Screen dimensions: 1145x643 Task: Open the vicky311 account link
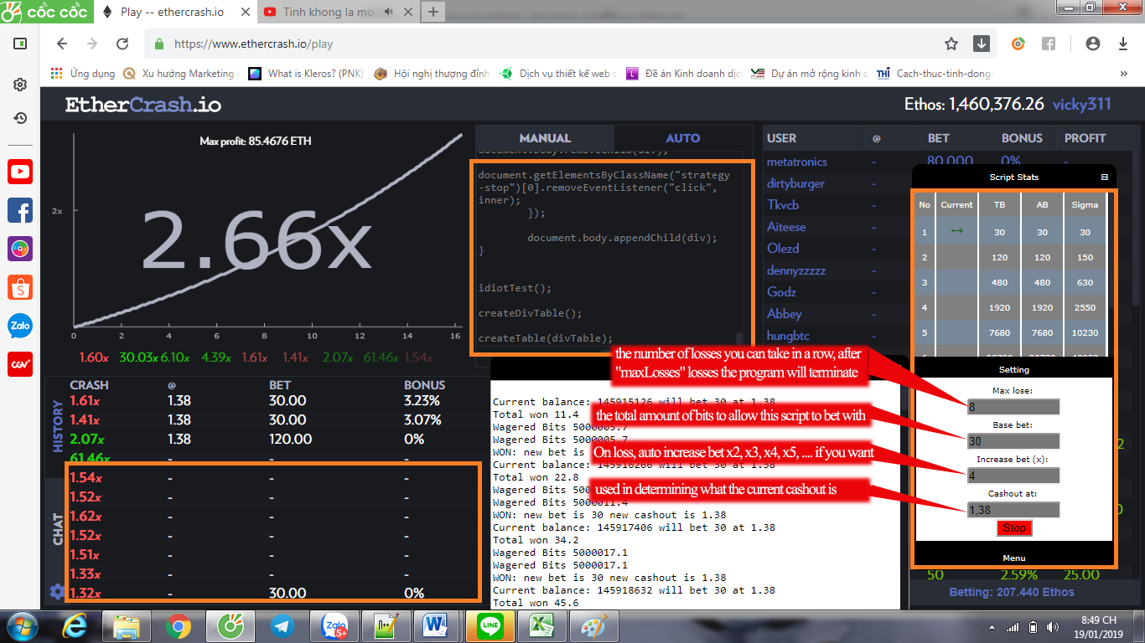(1081, 105)
